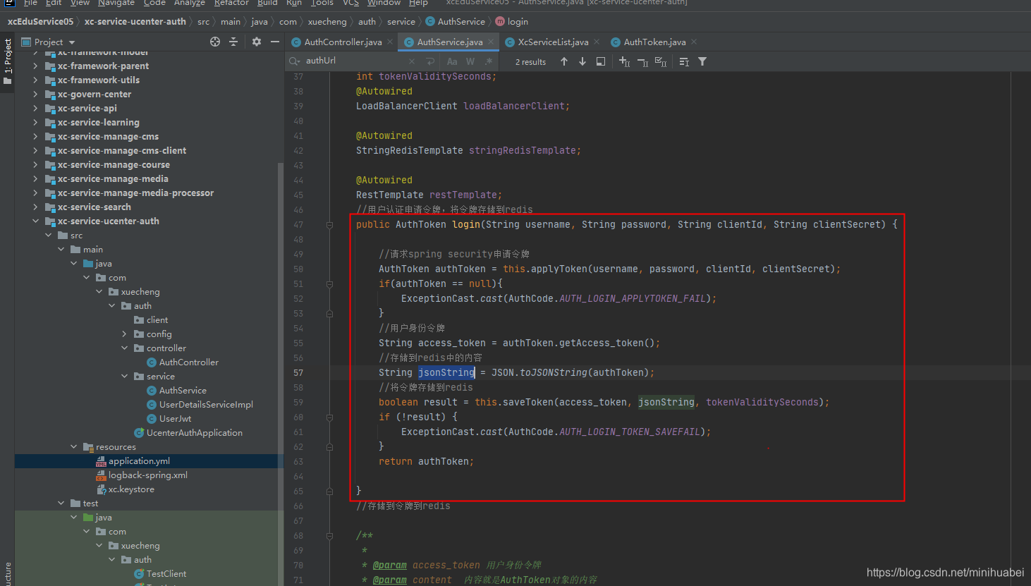Click the multiline search options icon
The width and height of the screenshot is (1031, 586).
point(684,61)
